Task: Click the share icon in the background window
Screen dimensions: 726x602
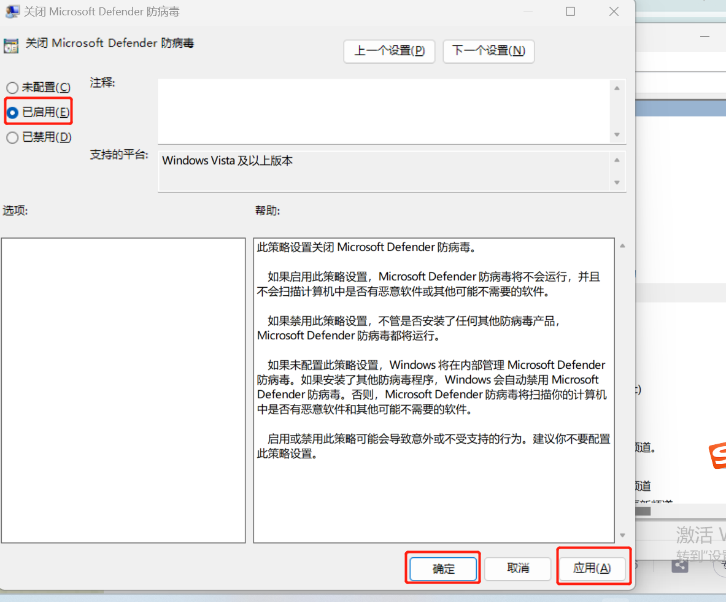Action: pos(679,566)
